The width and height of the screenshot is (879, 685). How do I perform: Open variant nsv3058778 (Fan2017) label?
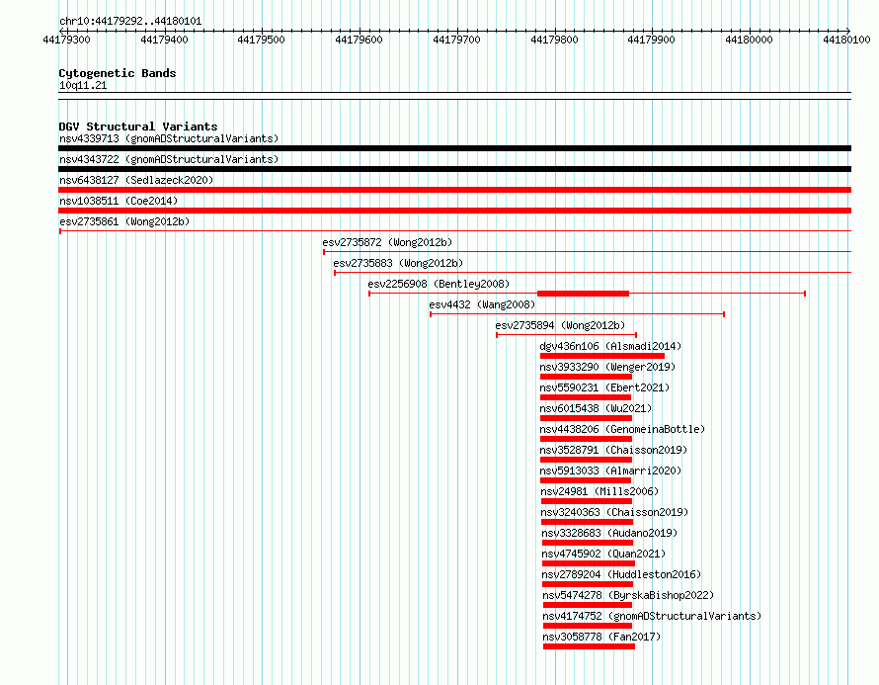pos(601,637)
